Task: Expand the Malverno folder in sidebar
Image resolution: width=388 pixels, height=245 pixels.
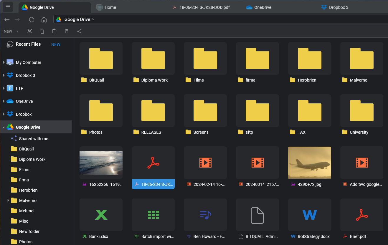Action: point(8,201)
